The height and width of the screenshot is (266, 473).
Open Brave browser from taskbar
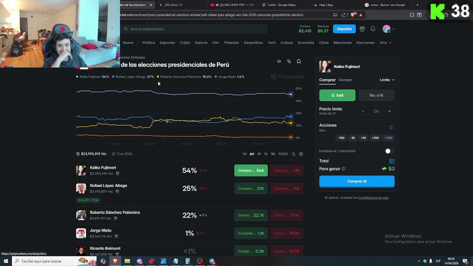pyautogui.click(x=115, y=261)
